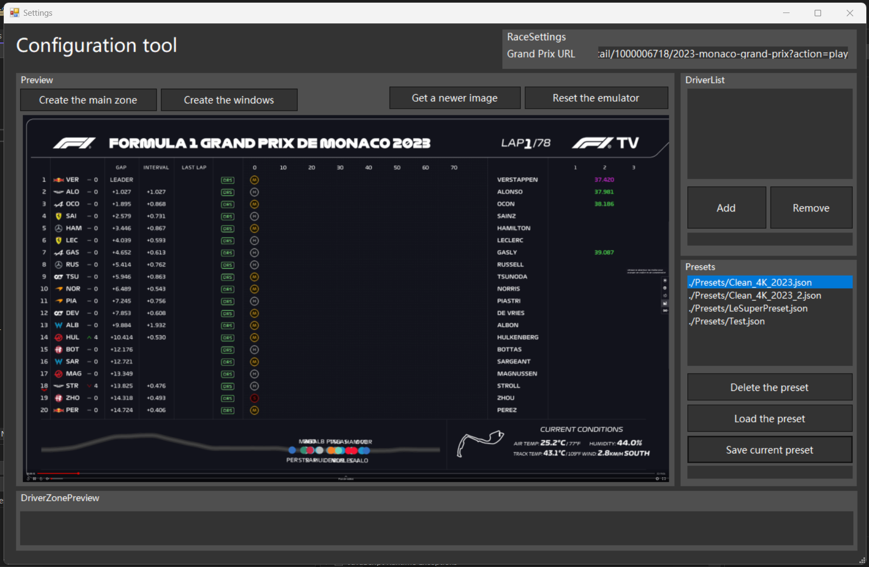Click the F1 logo left of the race title
The height and width of the screenshot is (567, 869).
75,143
